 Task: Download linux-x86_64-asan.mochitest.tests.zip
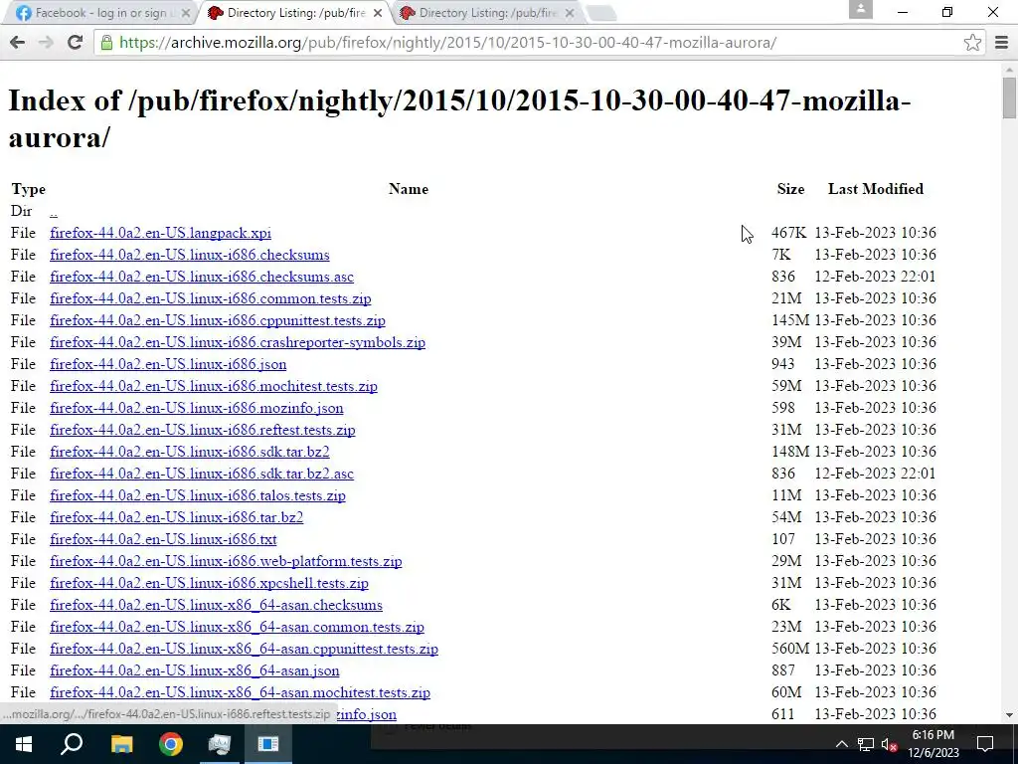pos(241,692)
